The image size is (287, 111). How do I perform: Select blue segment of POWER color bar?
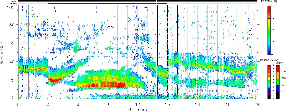[269, 49]
